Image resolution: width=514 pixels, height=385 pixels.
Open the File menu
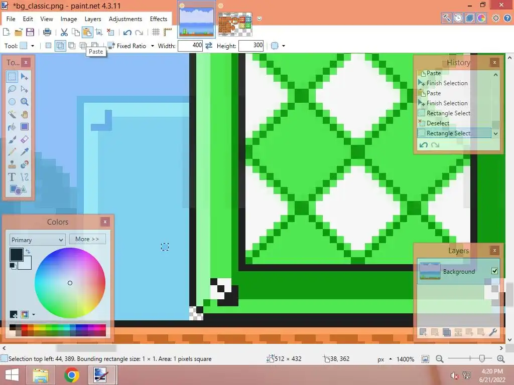pyautogui.click(x=11, y=19)
